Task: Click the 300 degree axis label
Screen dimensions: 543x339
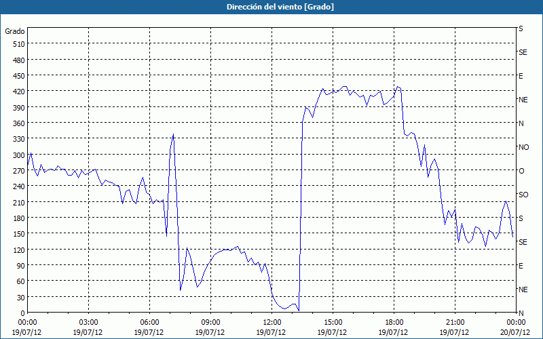Action: tap(19, 155)
